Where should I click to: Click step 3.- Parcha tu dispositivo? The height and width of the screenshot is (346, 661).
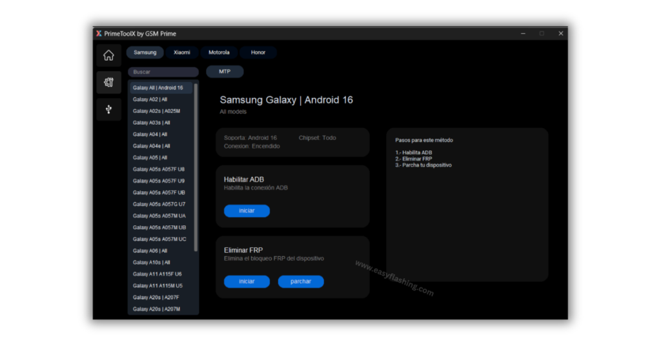(x=423, y=165)
